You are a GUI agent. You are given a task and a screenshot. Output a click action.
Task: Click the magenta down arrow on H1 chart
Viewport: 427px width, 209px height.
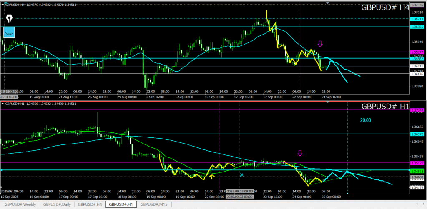point(299,153)
